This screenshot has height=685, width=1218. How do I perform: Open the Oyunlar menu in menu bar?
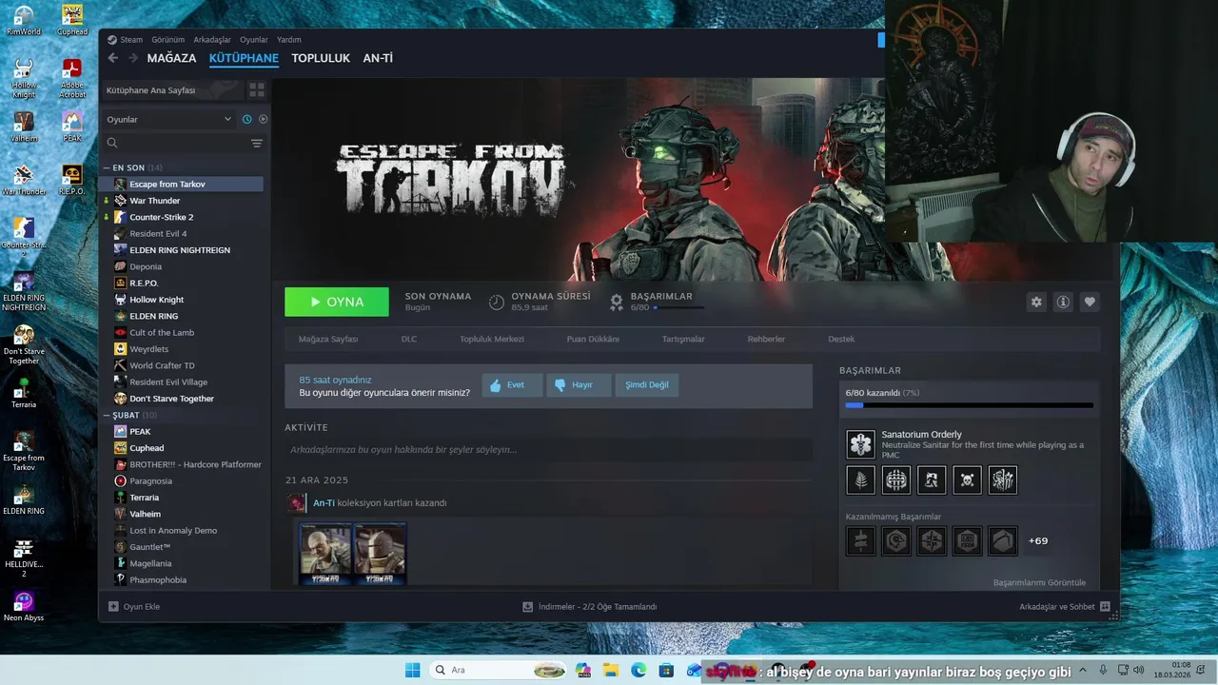pyautogui.click(x=254, y=40)
